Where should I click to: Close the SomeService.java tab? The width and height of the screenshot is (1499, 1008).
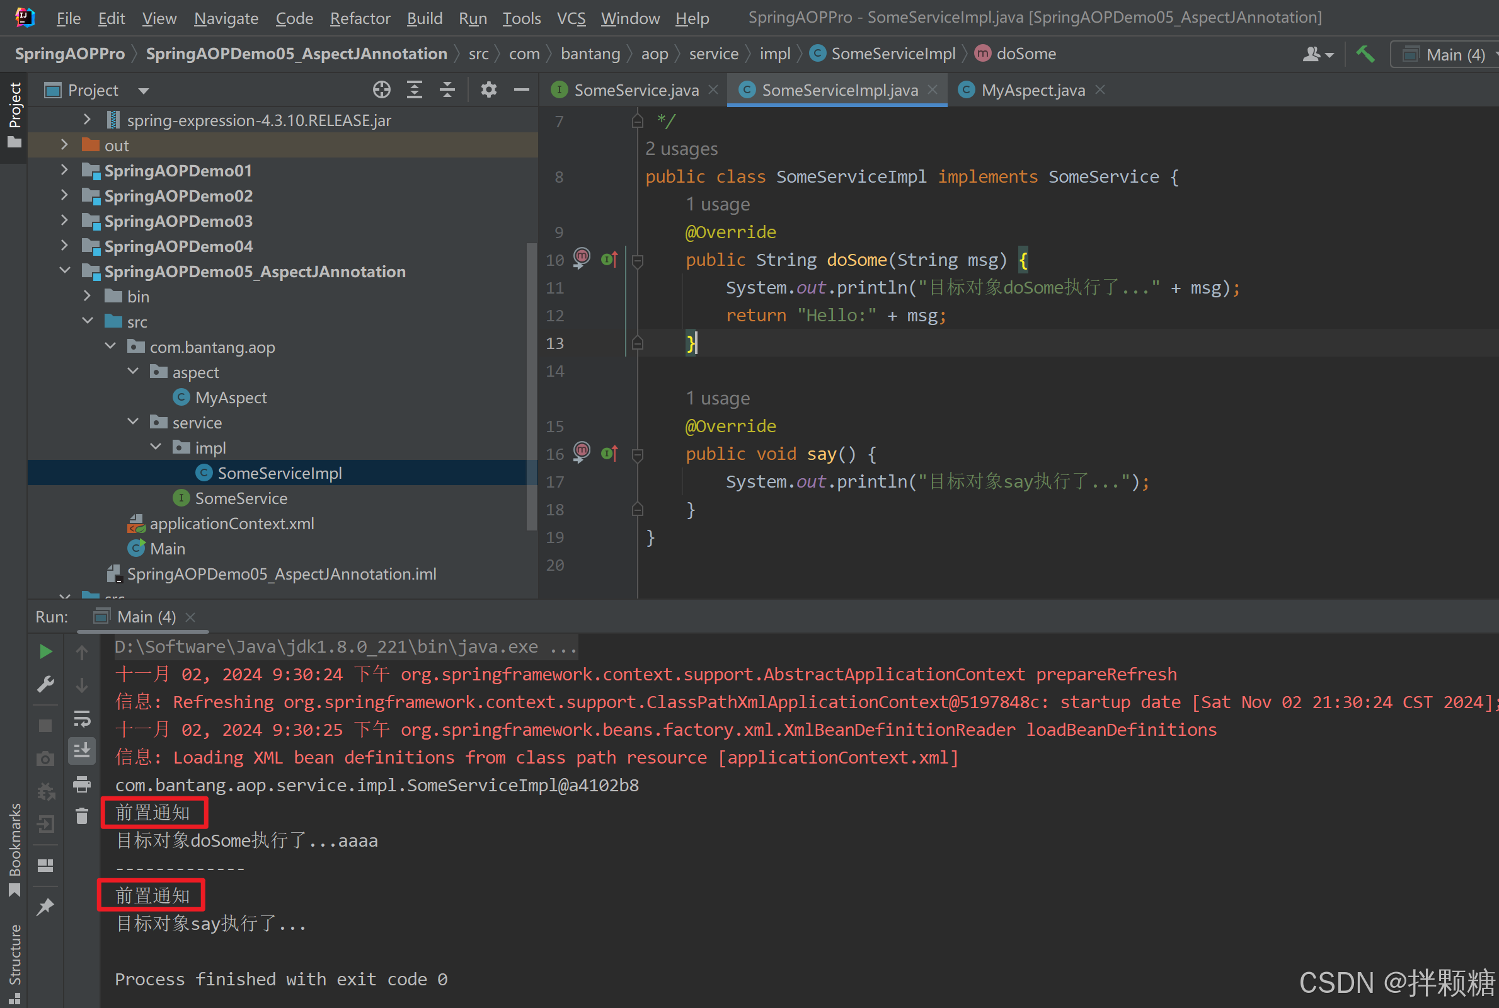[x=713, y=90]
